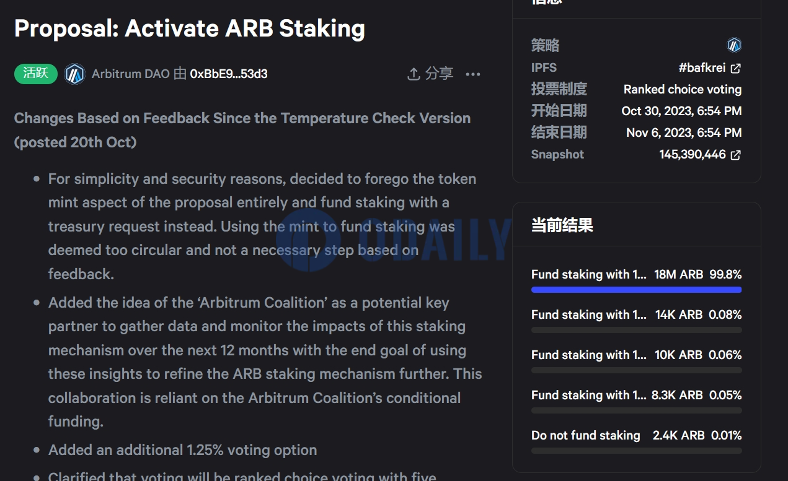Click the green 活跃 status badge
This screenshot has height=481, width=788.
click(36, 74)
